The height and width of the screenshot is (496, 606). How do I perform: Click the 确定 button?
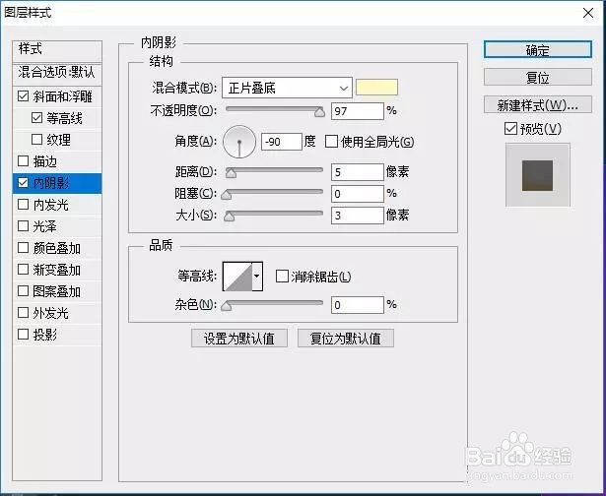[538, 50]
